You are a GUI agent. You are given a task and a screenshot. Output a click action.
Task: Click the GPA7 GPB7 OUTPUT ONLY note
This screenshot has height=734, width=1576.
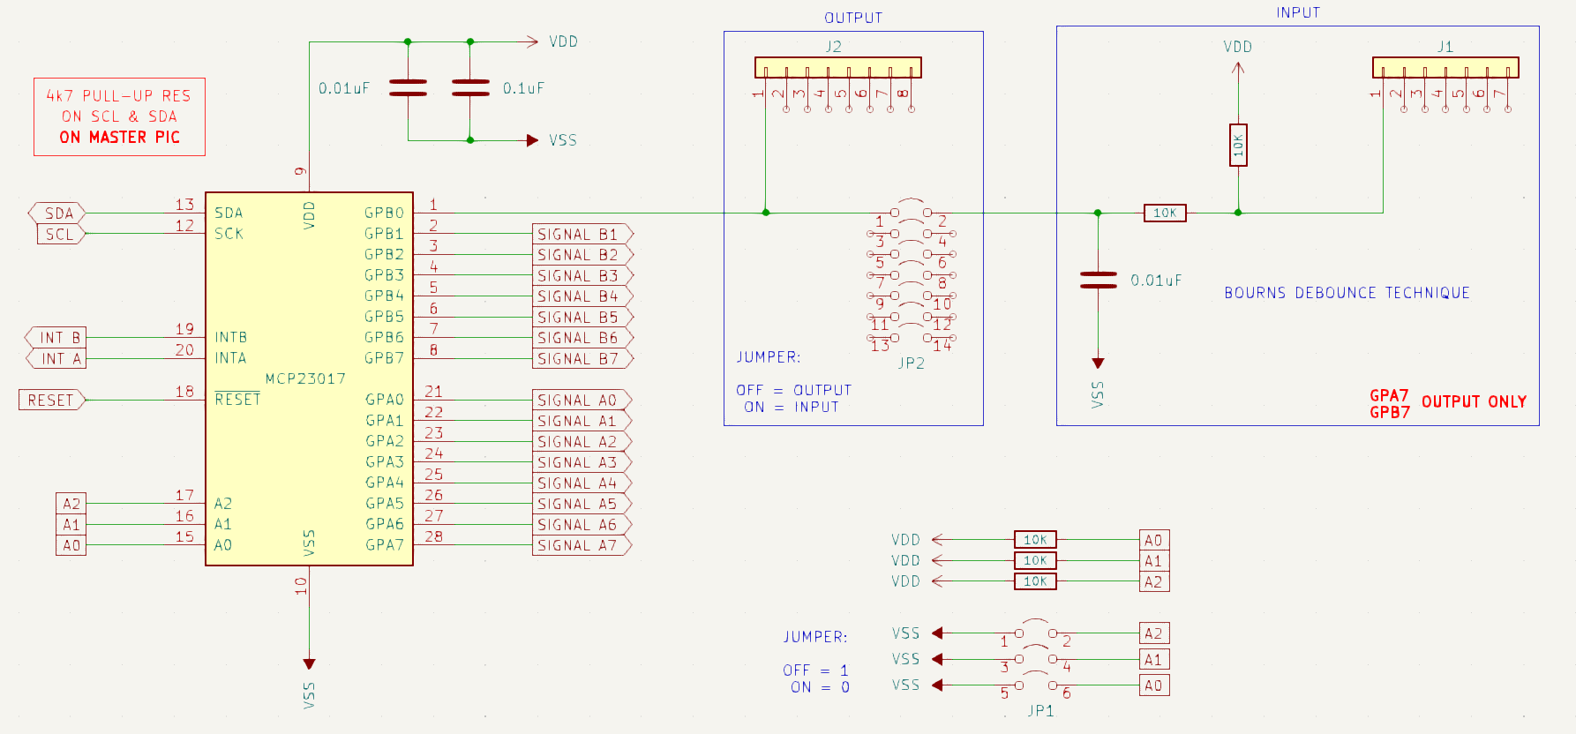click(1447, 403)
